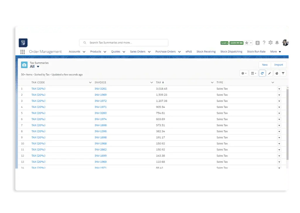Click the Import button

[x=278, y=65]
